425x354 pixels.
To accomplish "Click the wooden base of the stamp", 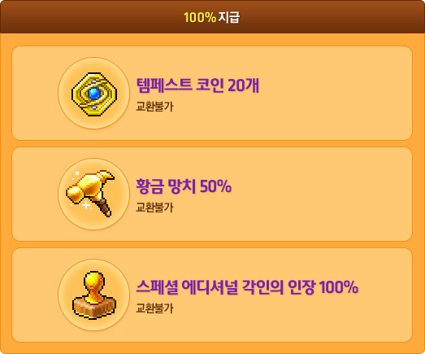I will pyautogui.click(x=94, y=308).
